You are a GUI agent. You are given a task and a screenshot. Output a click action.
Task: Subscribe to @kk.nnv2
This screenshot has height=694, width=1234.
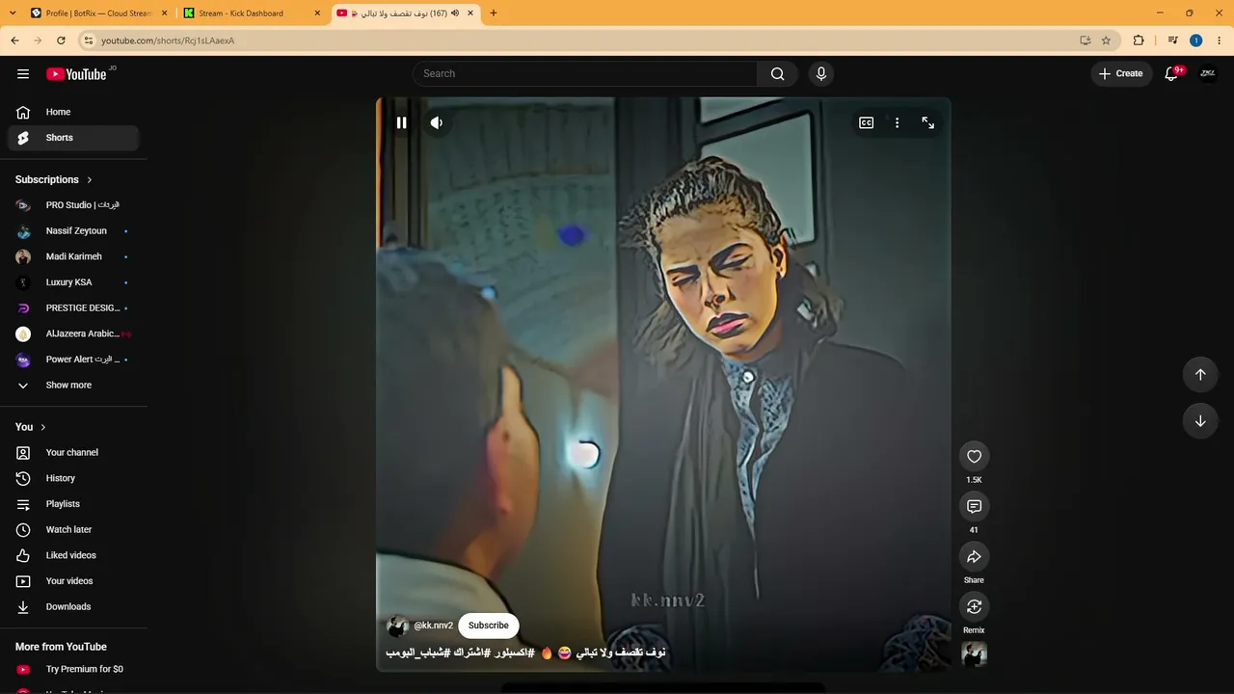click(x=489, y=626)
